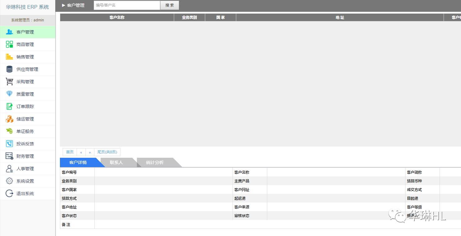The height and width of the screenshot is (236, 461).
Task: Open the orange boxes 储运管理 icon
Action: tap(9, 119)
